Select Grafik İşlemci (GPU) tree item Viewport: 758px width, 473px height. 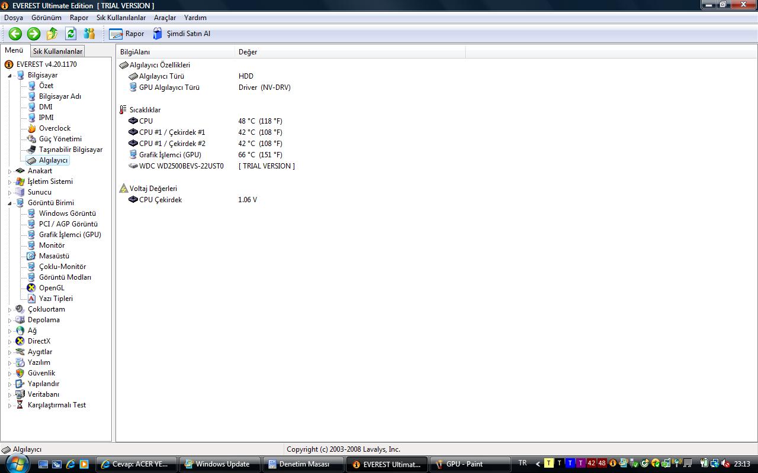pos(70,235)
